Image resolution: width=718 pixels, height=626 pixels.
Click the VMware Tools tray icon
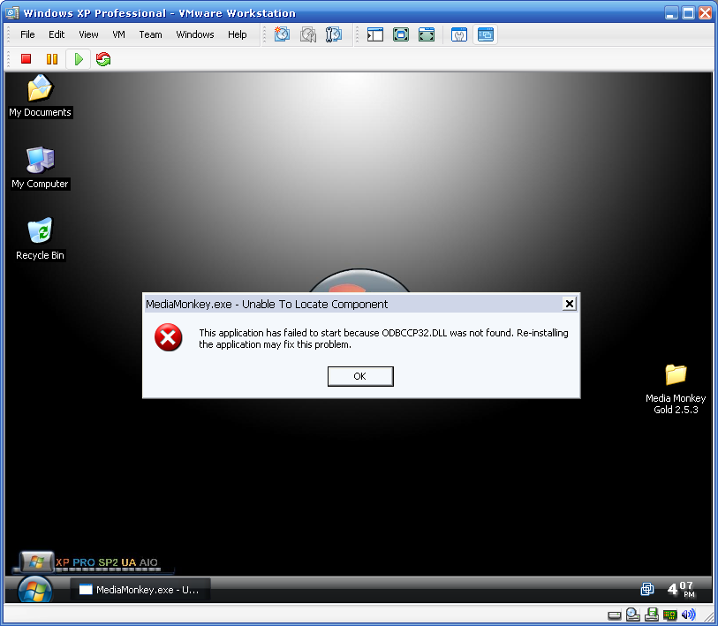(647, 589)
